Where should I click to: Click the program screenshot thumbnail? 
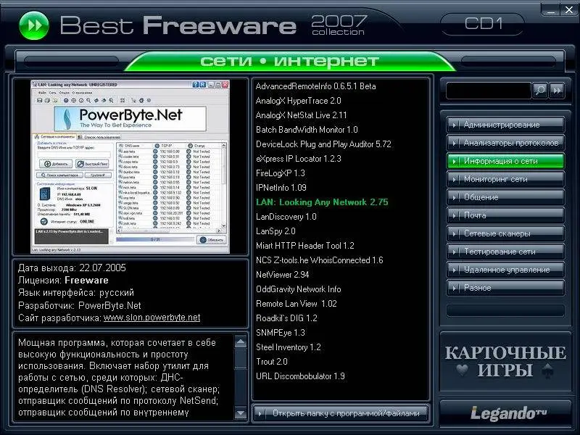(130, 167)
